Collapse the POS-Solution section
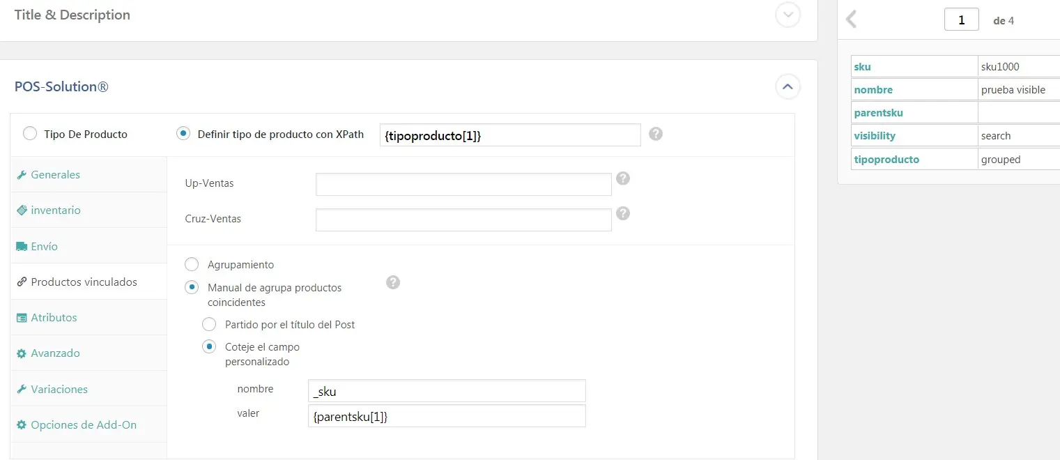1060x460 pixels. 788,87
